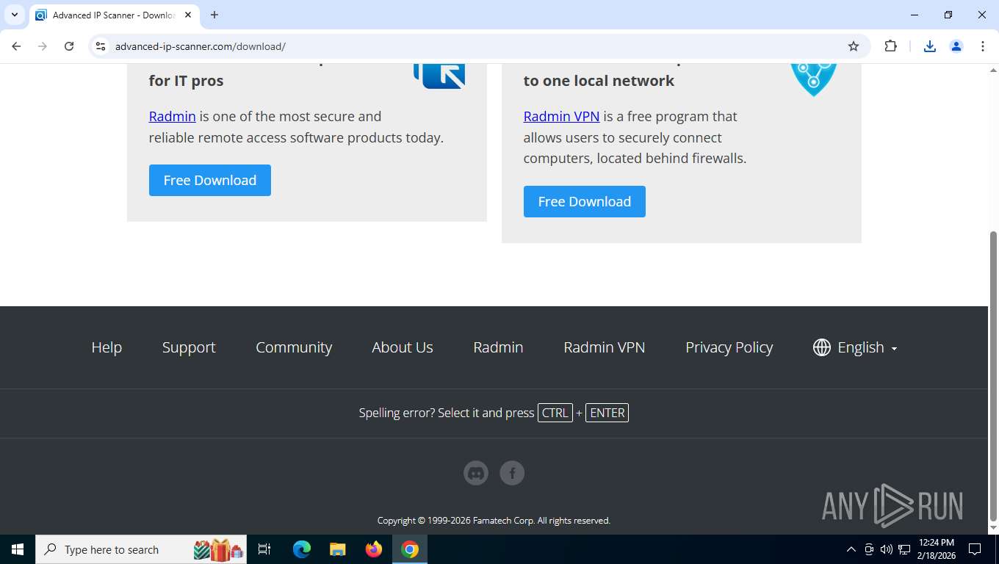Click Free Download for Radmin VPN
The width and height of the screenshot is (999, 564).
click(x=585, y=201)
